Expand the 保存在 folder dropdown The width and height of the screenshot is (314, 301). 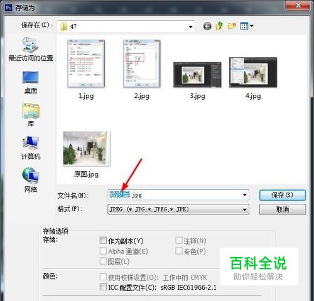(x=190, y=27)
